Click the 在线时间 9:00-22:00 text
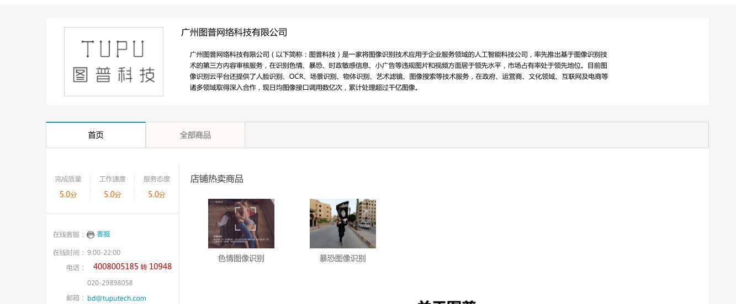Viewport: 736px width, 304px height. click(87, 253)
